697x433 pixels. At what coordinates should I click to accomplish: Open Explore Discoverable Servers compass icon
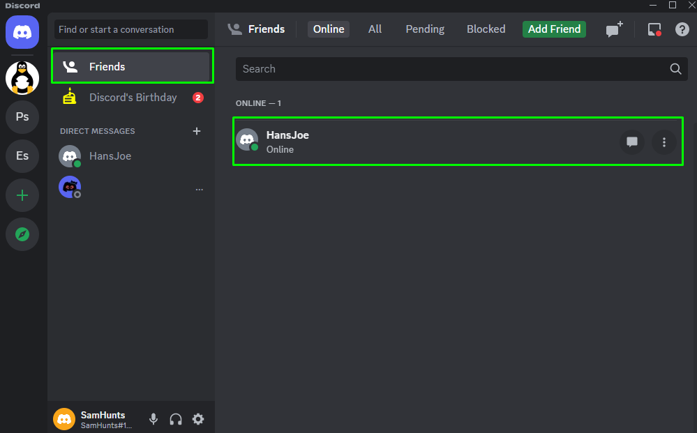[x=22, y=234]
